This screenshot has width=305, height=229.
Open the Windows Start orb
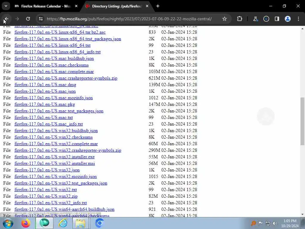(x=8, y=223)
